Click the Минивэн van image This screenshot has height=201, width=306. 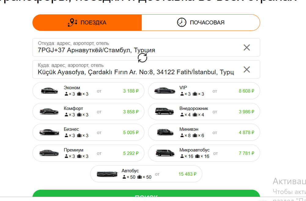click(x=165, y=132)
